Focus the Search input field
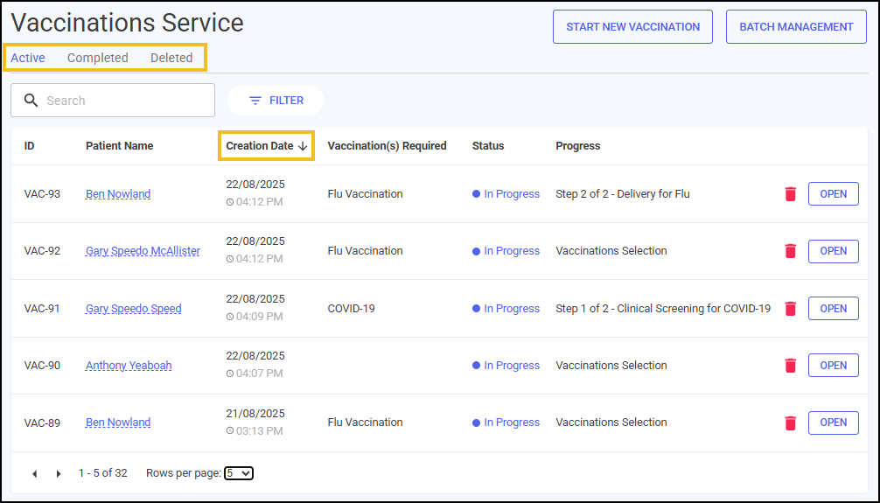880x503 pixels. click(x=113, y=101)
